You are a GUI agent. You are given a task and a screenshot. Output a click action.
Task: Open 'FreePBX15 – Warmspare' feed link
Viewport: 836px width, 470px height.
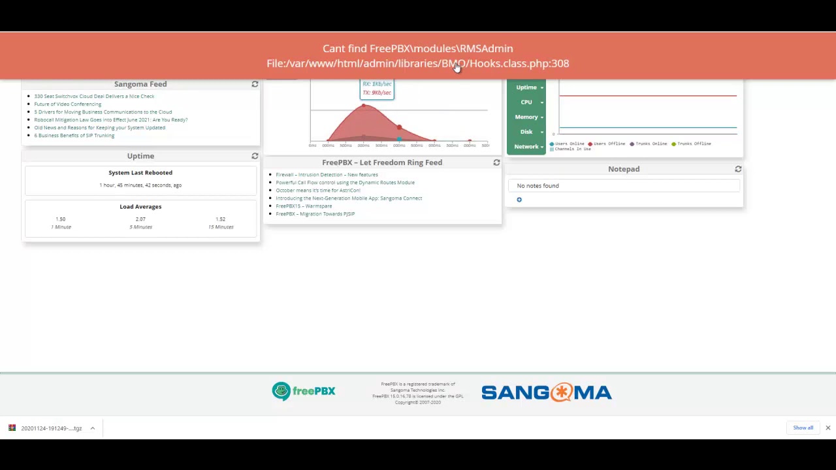[304, 206]
